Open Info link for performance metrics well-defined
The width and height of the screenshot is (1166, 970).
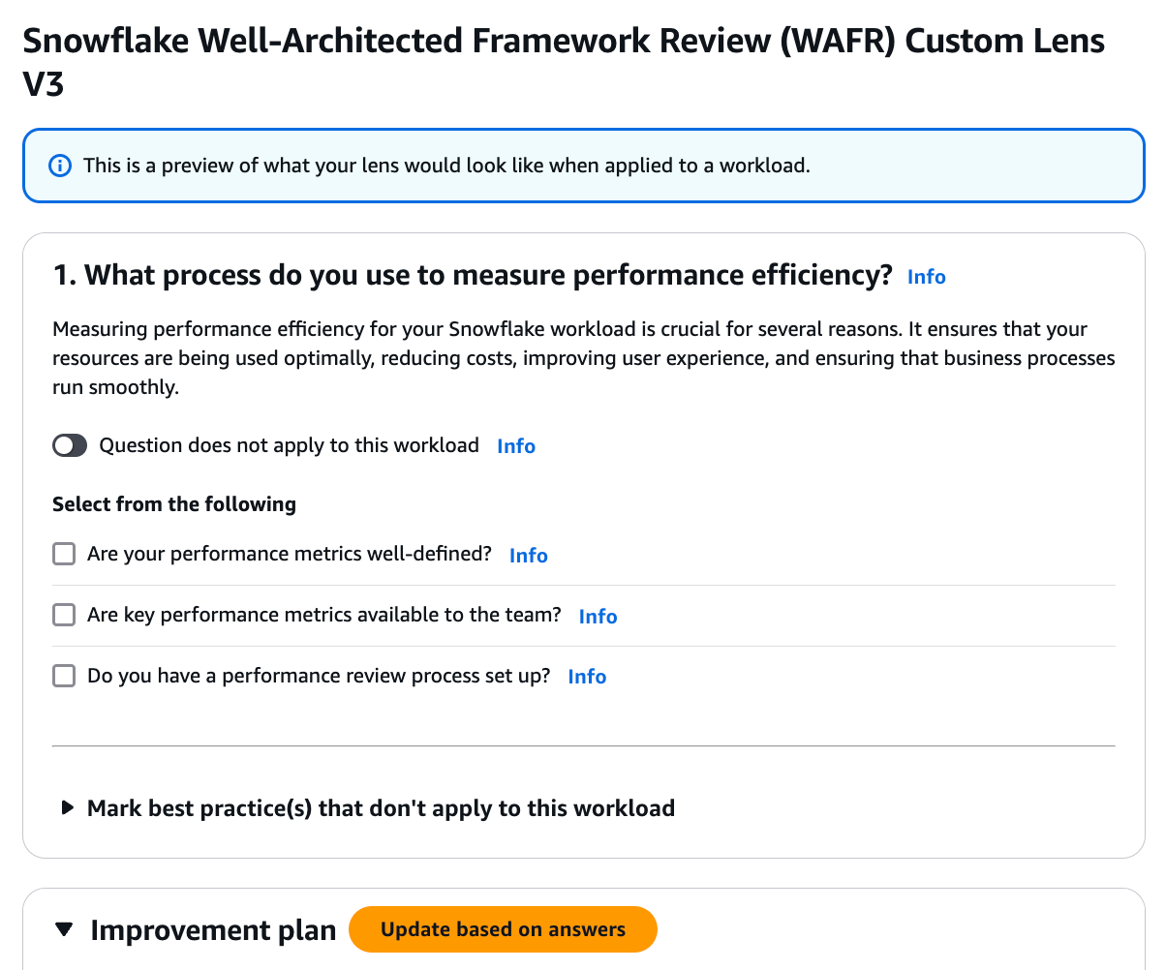(529, 556)
